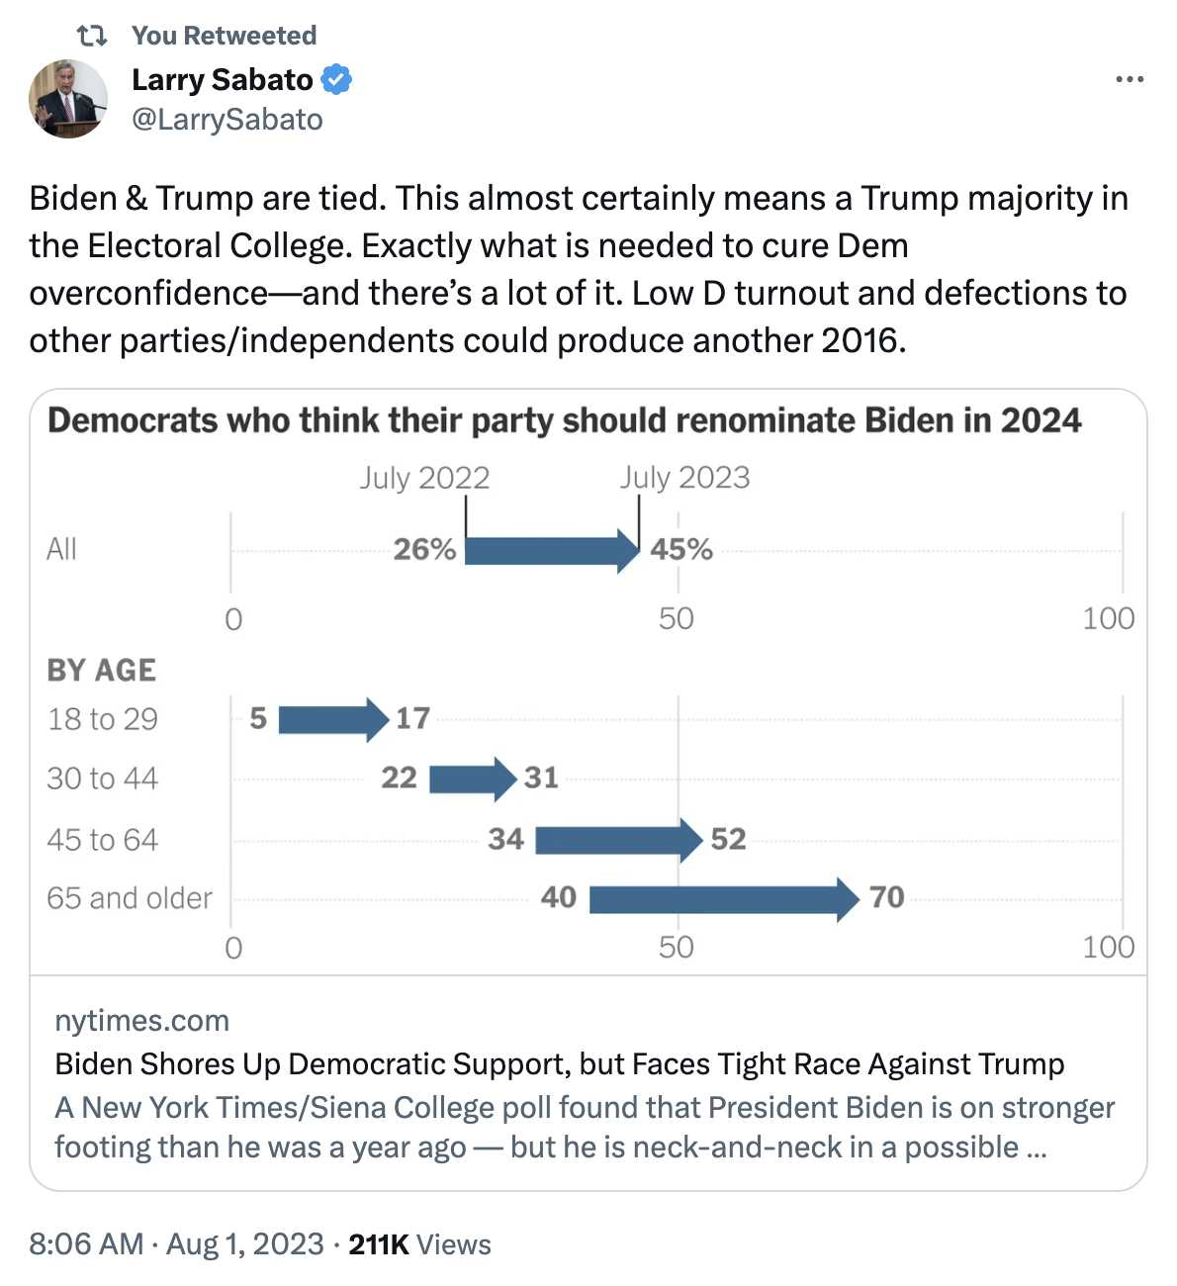Open the tweet timestamp 8:06 AM Aug 1, 2023
The image size is (1177, 1286).
[177, 1243]
